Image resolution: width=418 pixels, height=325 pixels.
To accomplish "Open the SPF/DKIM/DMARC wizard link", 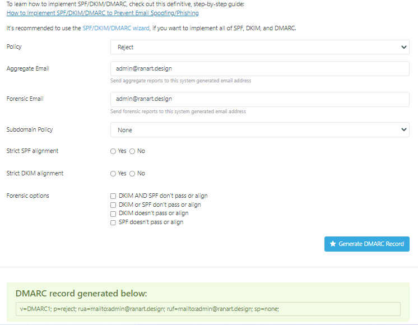I will pyautogui.click(x=116, y=28).
